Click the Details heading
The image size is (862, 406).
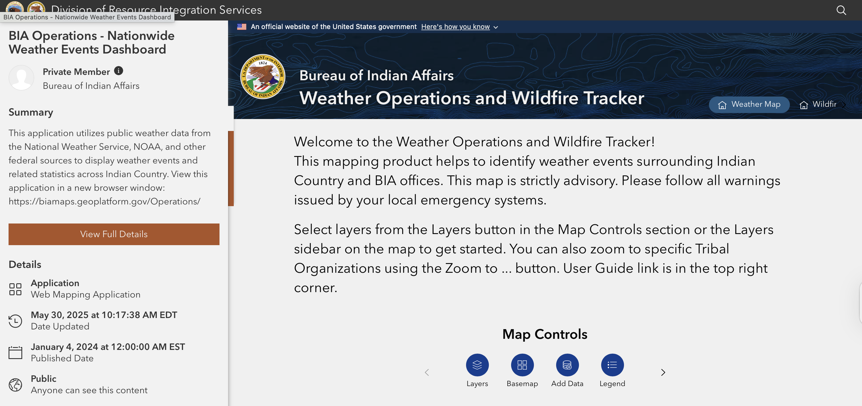pos(25,264)
